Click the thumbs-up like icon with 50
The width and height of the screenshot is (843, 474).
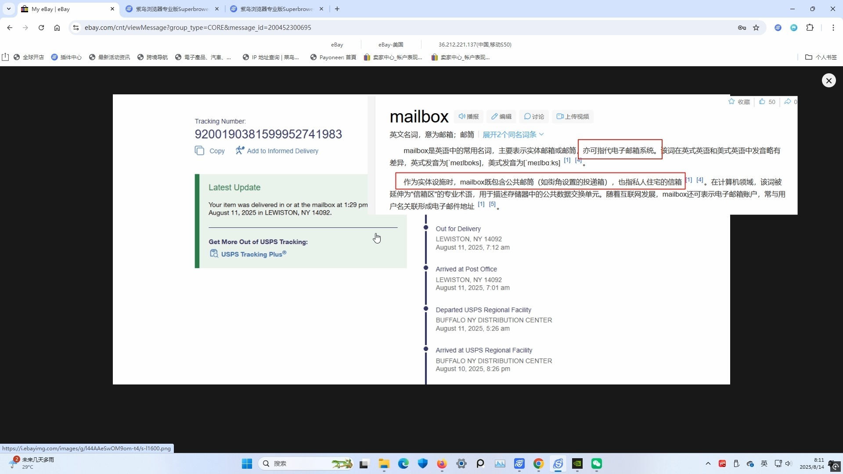tap(762, 101)
